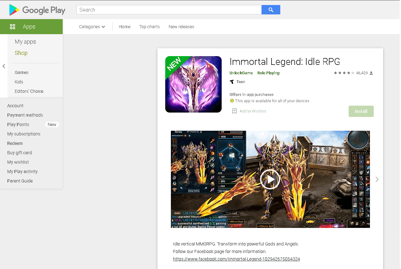Viewport: 401px width, 269px height.
Task: Open Editors' Choice in sidebar
Action: (x=29, y=91)
